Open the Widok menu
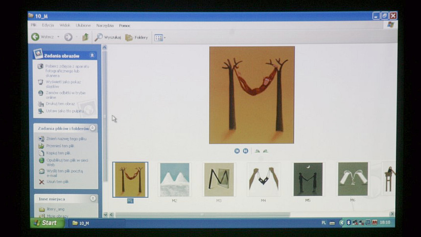Viewport: 421px width, 237px height. [x=65, y=25]
